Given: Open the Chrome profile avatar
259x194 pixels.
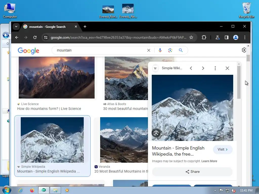Looking at the screenshot, I should (236, 37).
